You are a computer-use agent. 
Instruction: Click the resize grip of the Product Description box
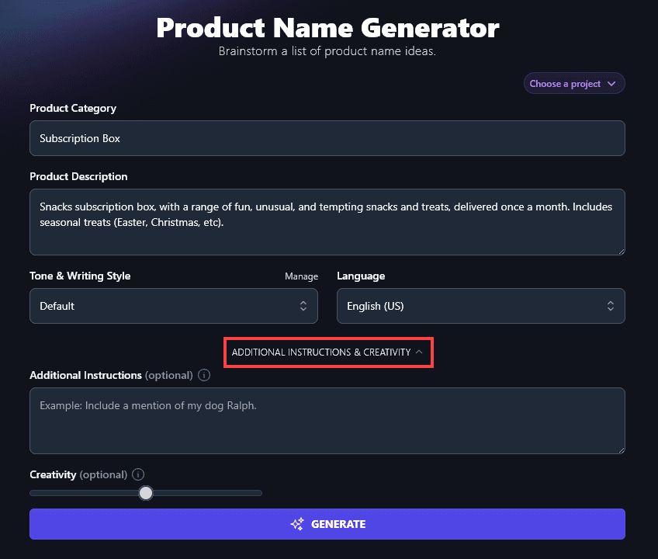621,250
